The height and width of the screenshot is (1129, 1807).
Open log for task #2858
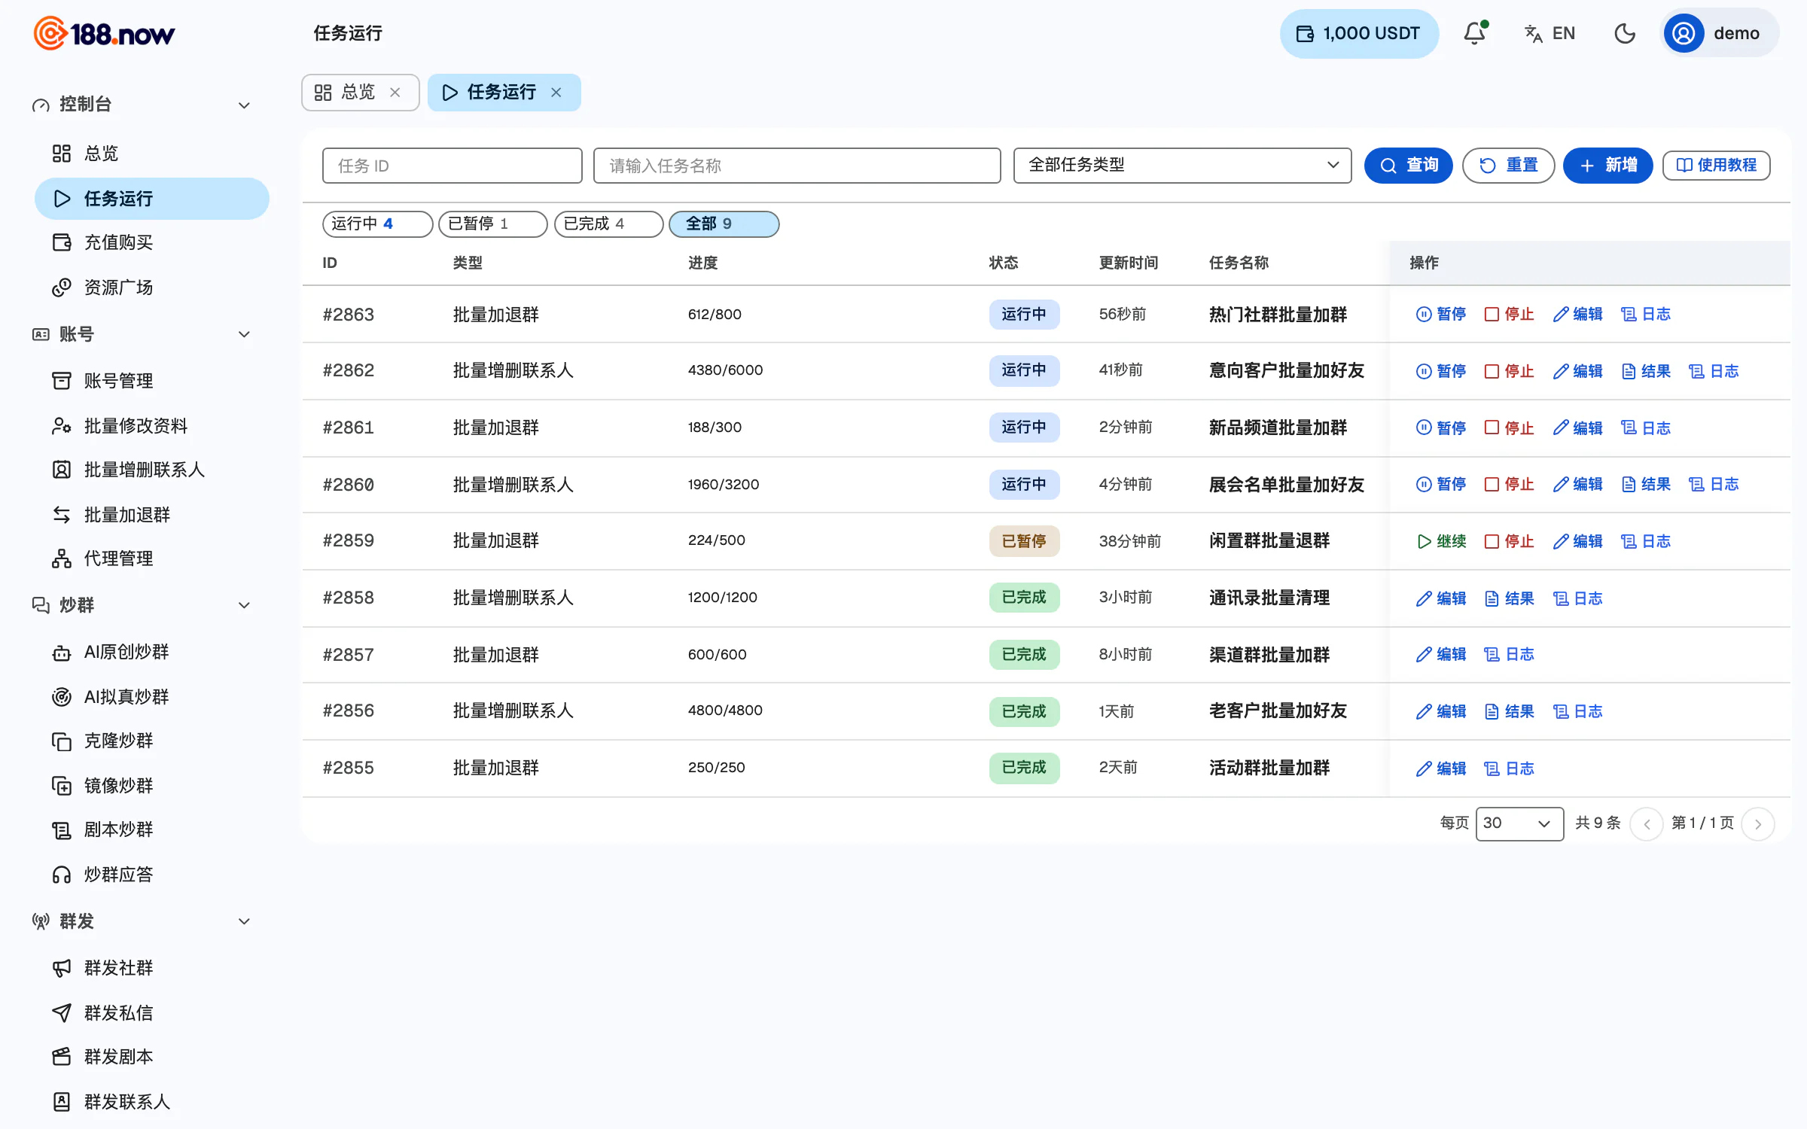click(1577, 599)
